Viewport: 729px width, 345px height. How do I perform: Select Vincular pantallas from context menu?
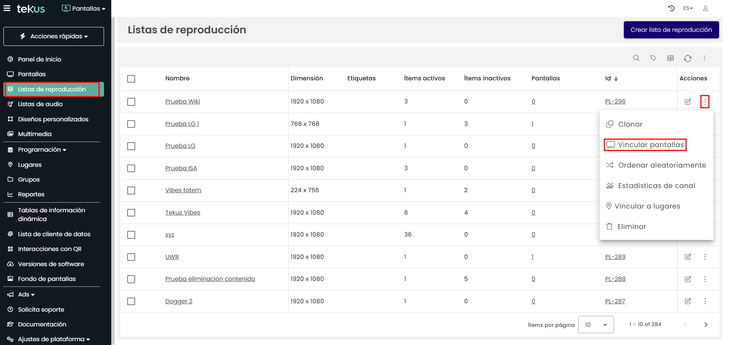click(645, 145)
